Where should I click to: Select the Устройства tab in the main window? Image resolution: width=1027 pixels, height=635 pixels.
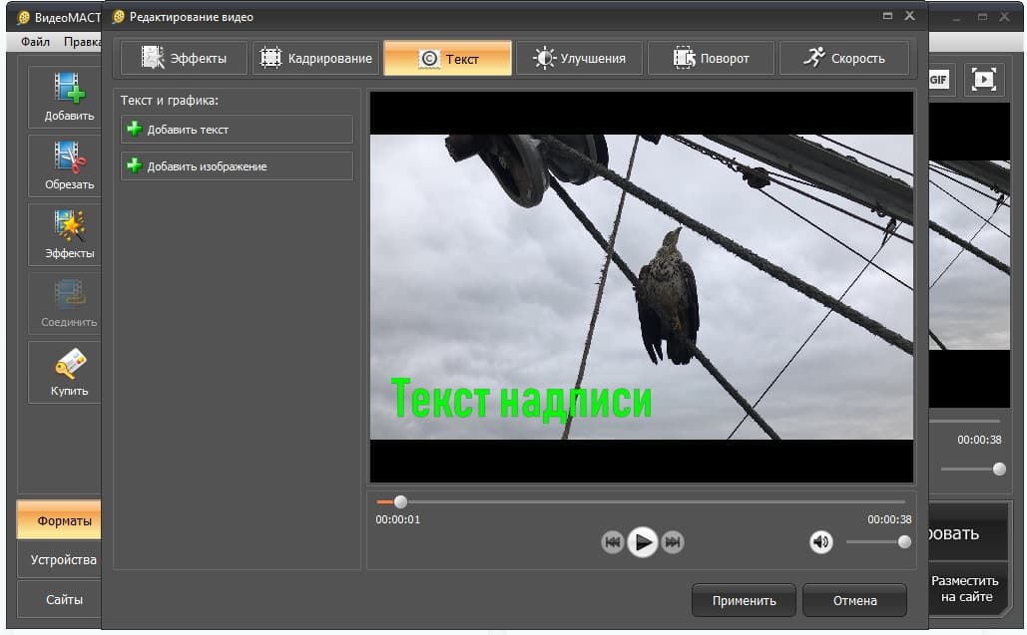tap(59, 560)
